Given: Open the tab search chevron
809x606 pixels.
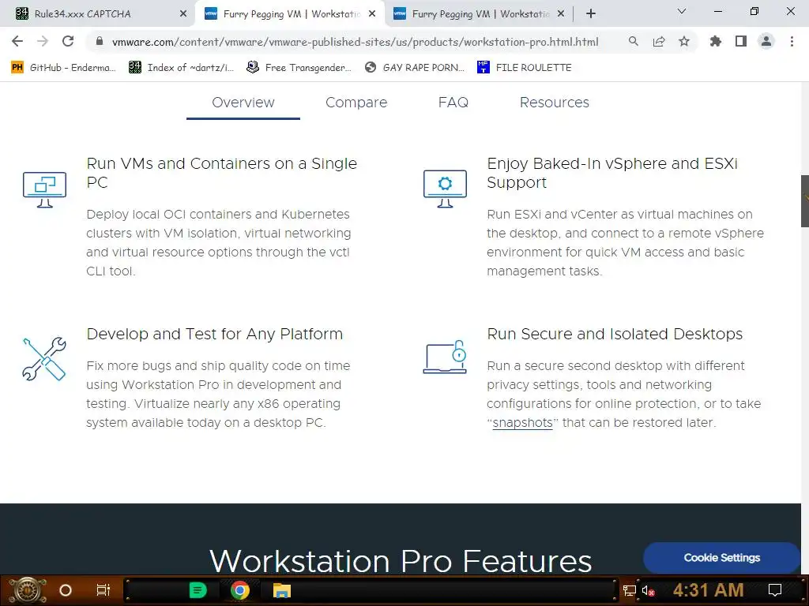Looking at the screenshot, I should [x=682, y=11].
